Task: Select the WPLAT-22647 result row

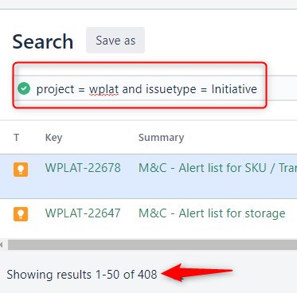Action: click(148, 218)
